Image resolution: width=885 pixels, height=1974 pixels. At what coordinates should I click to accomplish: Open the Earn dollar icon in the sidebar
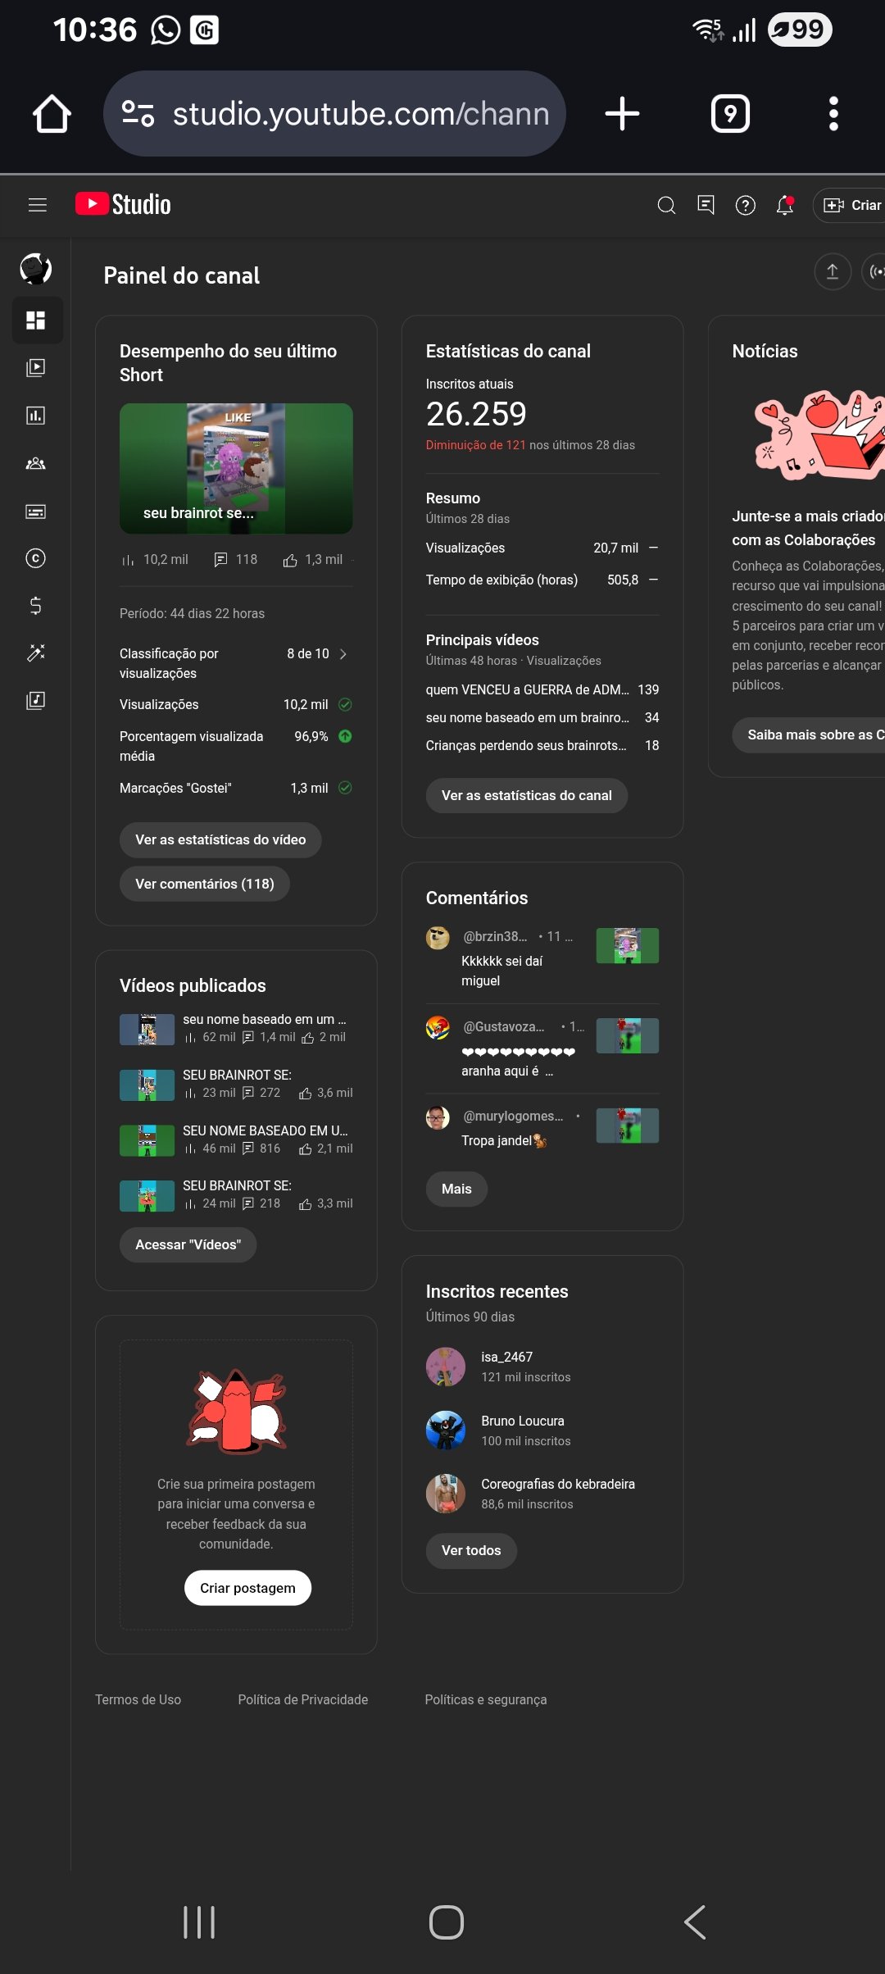tap(35, 606)
